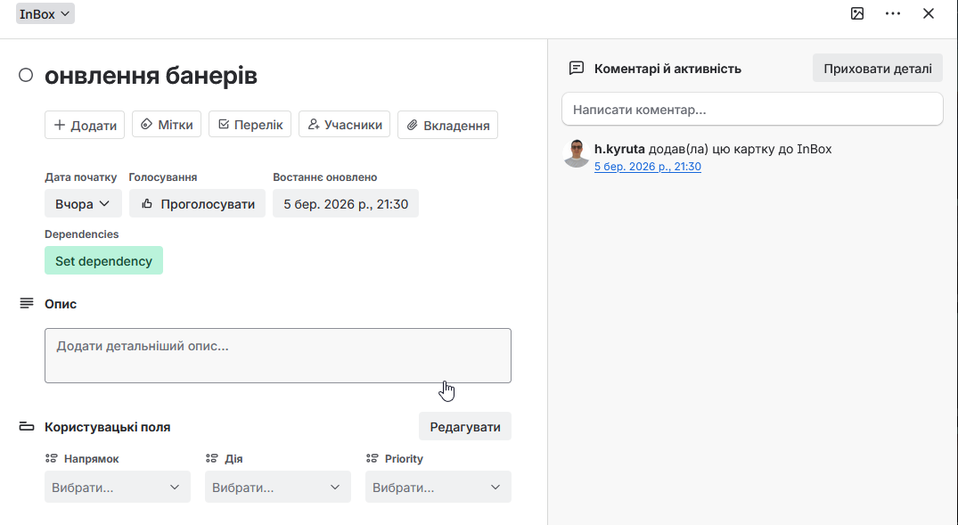The height and width of the screenshot is (525, 958).
Task: Click the green Set dependency button
Action: pyautogui.click(x=103, y=261)
